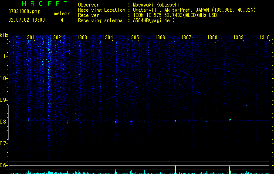Click the Receiver field label
This screenshot has height=174, width=274.
point(88,15)
